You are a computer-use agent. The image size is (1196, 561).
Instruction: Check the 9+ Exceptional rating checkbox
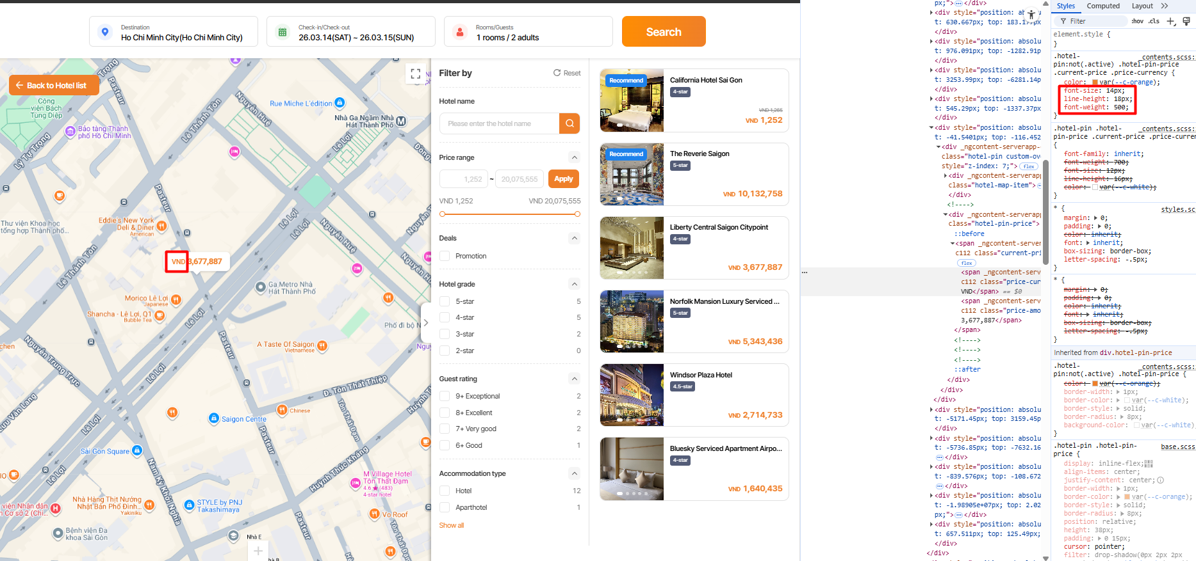tap(445, 396)
